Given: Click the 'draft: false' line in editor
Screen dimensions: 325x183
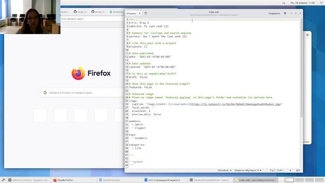Looking at the screenshot, I should (138, 77).
